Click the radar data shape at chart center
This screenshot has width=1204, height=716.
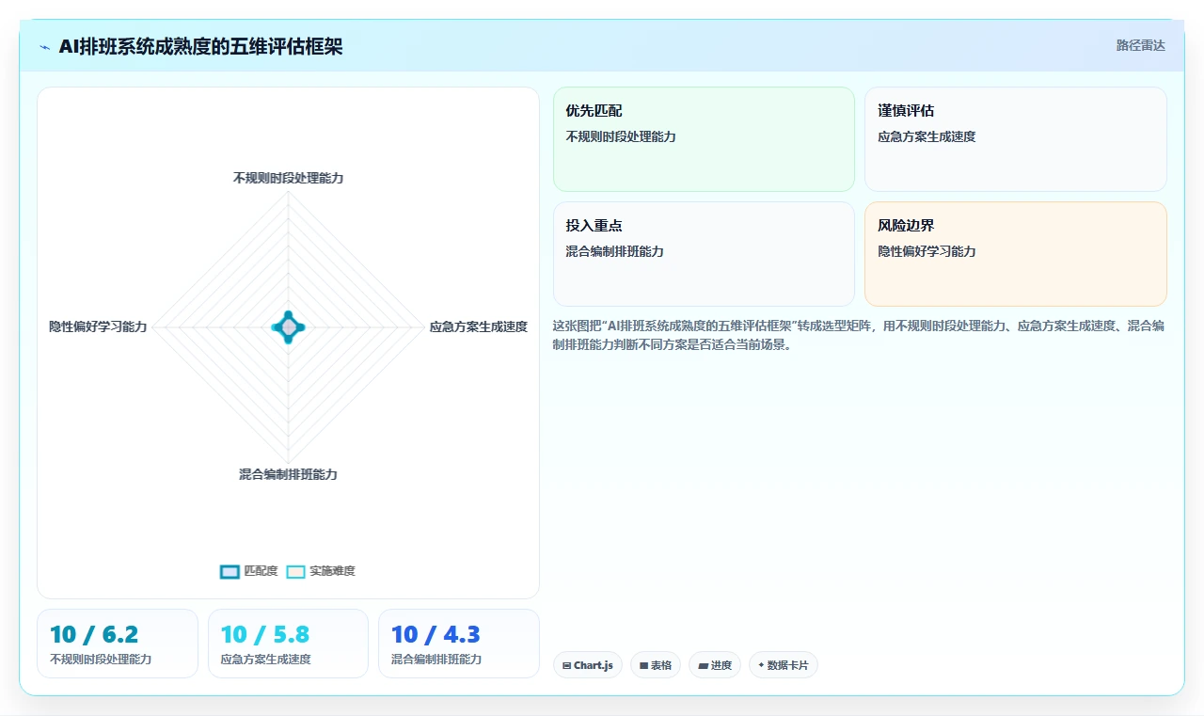pos(289,327)
